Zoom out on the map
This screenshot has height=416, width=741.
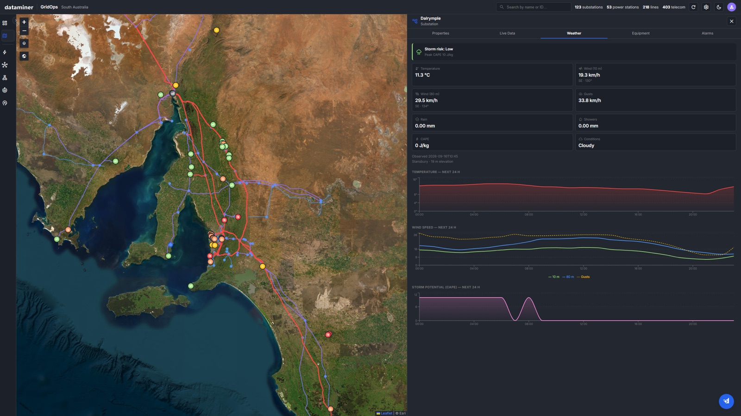(x=24, y=31)
